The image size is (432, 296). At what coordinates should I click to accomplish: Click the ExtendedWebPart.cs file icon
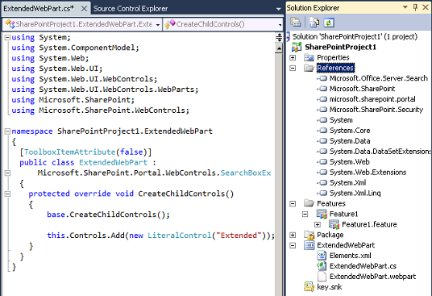click(x=322, y=266)
